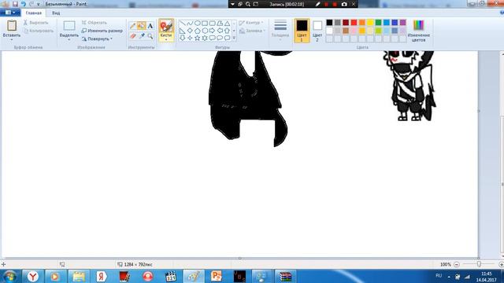Select the Color picker eyedropper tool
This screenshot has width=504, height=283.
point(142,36)
